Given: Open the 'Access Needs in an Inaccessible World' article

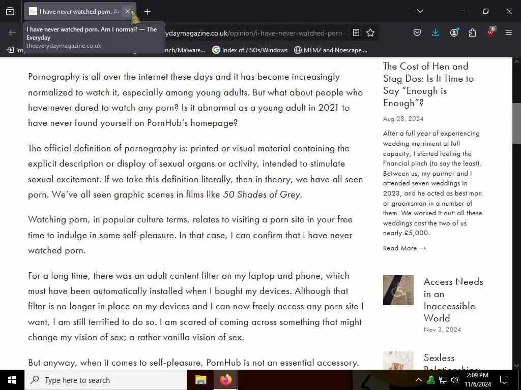Looking at the screenshot, I should (x=453, y=300).
